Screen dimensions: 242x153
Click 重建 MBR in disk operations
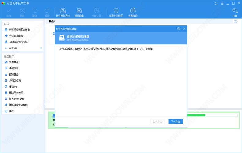[x=14, y=87]
